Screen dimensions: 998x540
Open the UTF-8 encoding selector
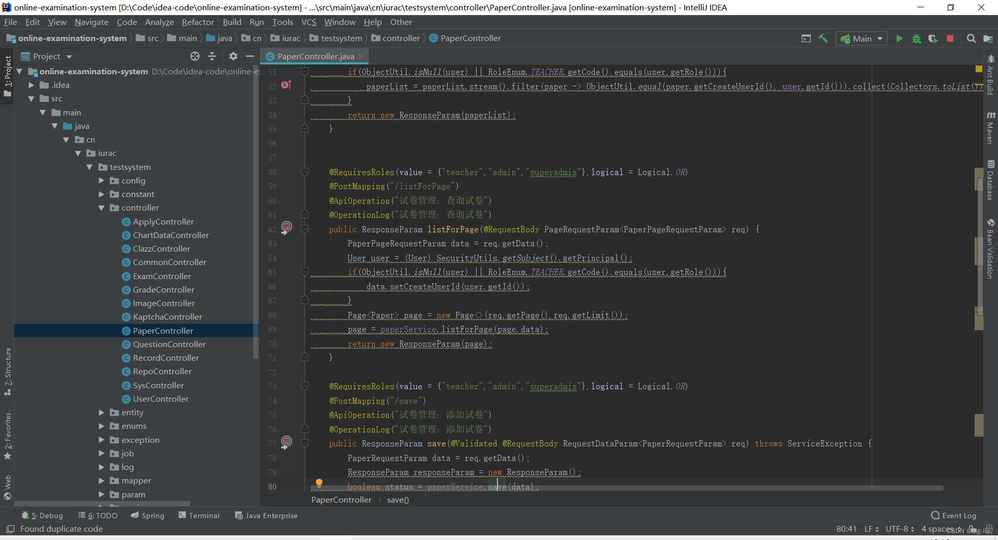900,529
